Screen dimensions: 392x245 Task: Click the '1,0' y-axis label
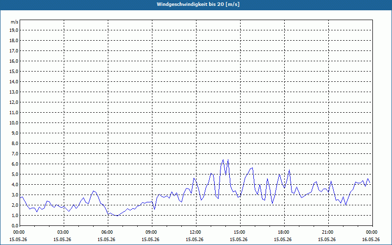pos(15,215)
